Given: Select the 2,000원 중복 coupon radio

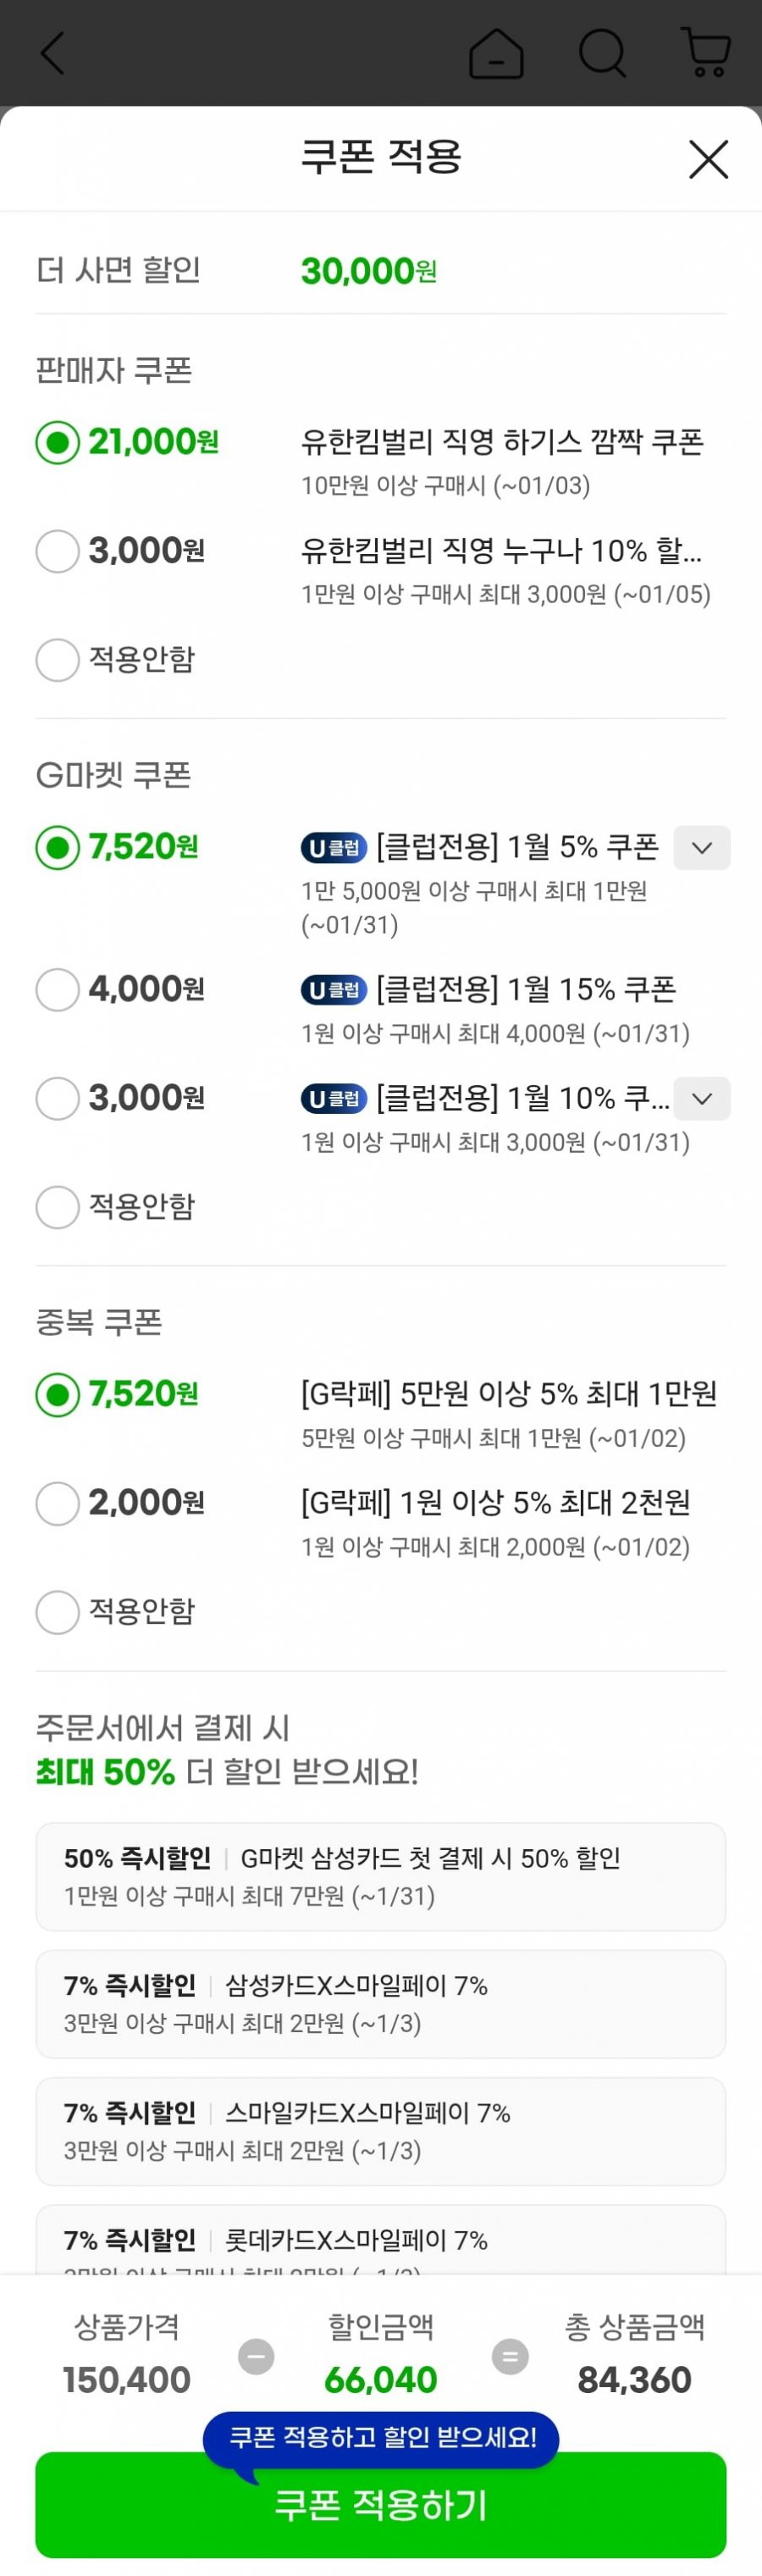Looking at the screenshot, I should pyautogui.click(x=58, y=1503).
